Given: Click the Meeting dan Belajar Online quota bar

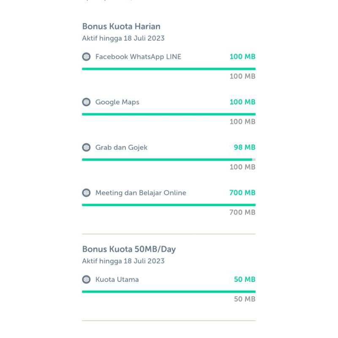Looking at the screenshot, I should (x=169, y=205).
